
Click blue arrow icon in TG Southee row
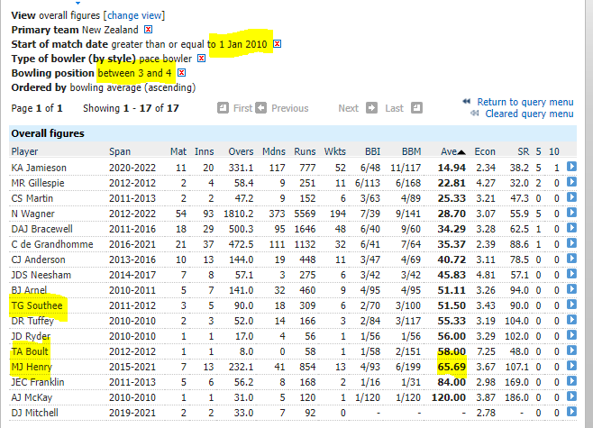(x=571, y=305)
